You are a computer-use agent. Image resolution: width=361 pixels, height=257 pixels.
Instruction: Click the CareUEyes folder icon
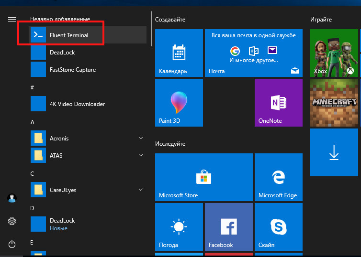38,190
